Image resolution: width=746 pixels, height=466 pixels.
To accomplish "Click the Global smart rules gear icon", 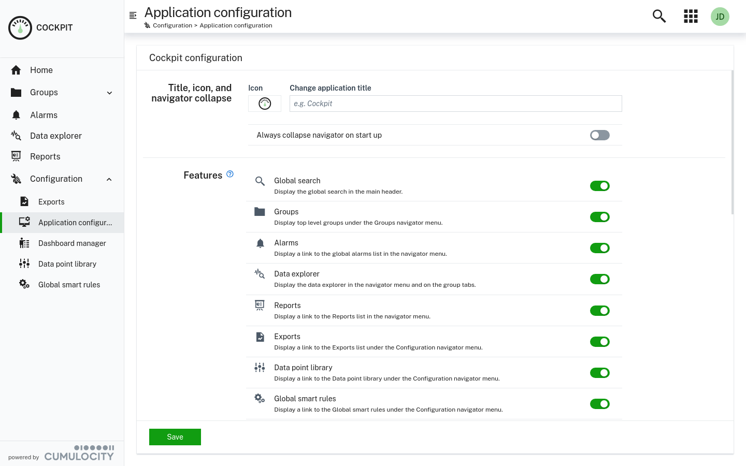I will 24,284.
